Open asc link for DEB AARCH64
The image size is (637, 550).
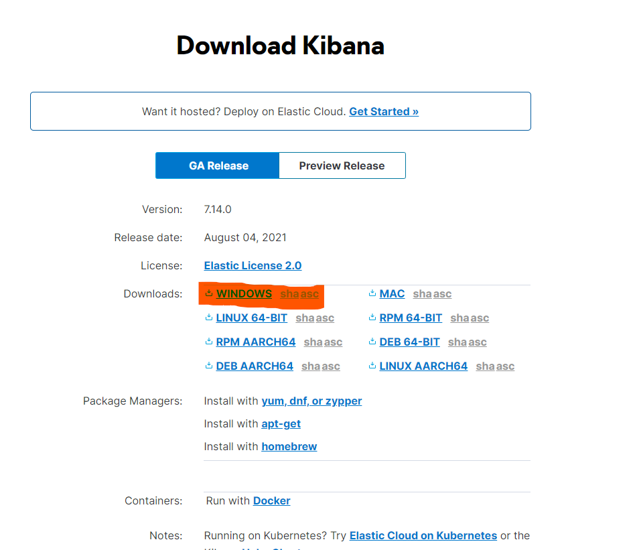point(331,366)
